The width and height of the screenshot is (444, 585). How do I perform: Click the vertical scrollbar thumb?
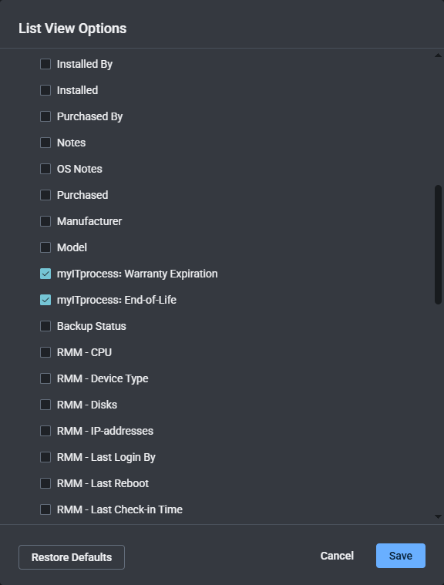(438, 245)
